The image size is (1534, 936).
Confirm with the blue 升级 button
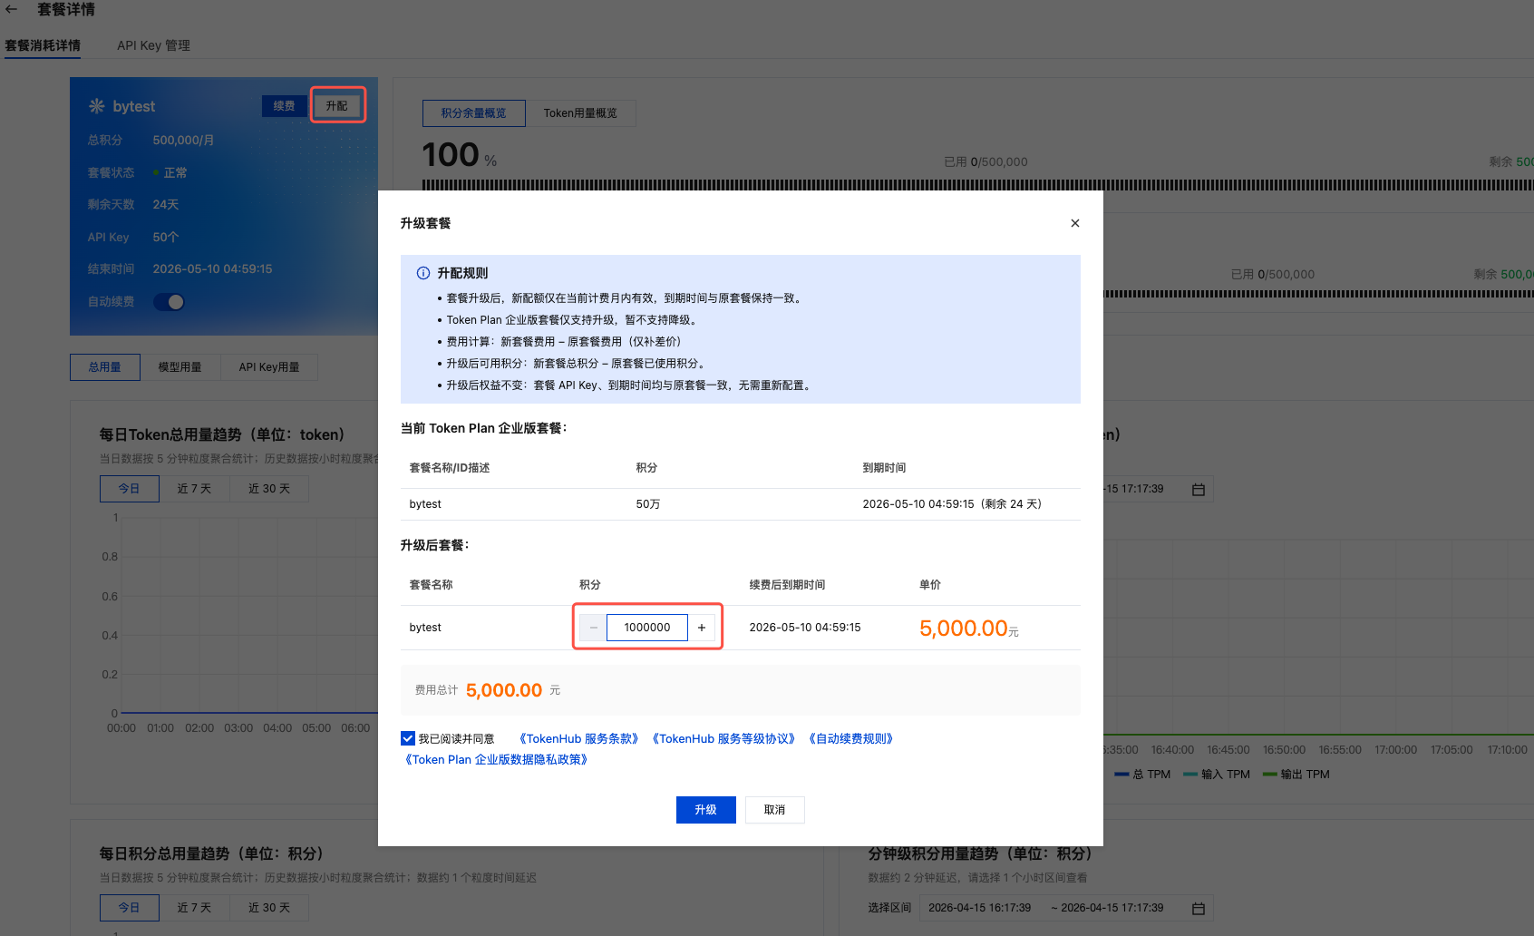tap(706, 810)
